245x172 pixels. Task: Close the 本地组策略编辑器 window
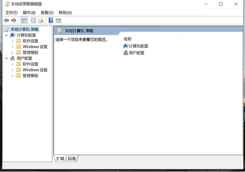point(236,4)
